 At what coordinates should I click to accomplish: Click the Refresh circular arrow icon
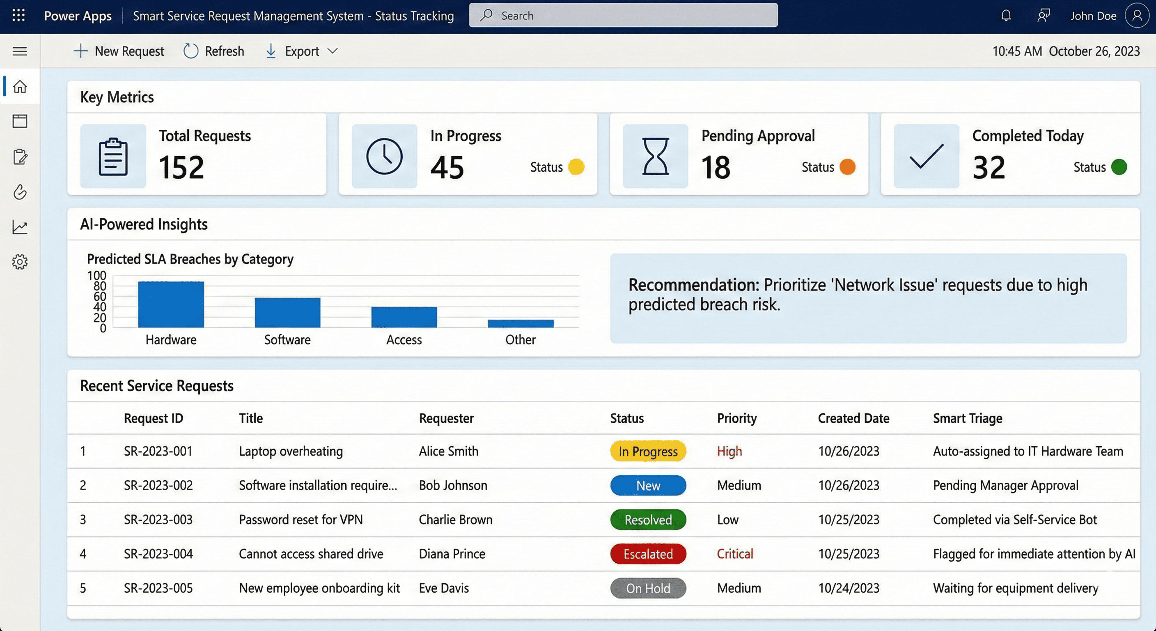point(191,51)
